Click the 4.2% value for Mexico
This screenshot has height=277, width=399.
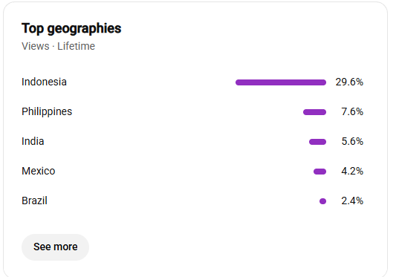[352, 172]
